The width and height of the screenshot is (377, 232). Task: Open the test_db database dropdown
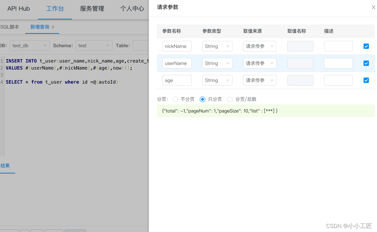tap(29, 45)
